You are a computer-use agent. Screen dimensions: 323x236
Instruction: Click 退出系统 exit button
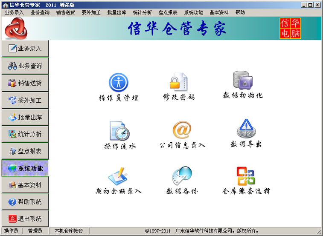pos(25,219)
